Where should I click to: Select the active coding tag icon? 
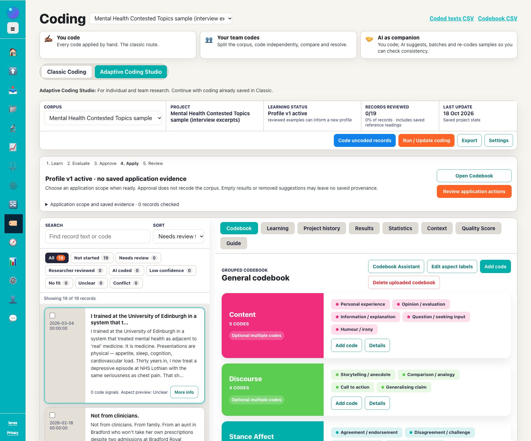tap(13, 223)
